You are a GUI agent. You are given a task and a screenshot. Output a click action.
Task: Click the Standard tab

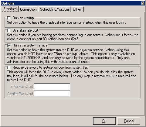(10, 9)
